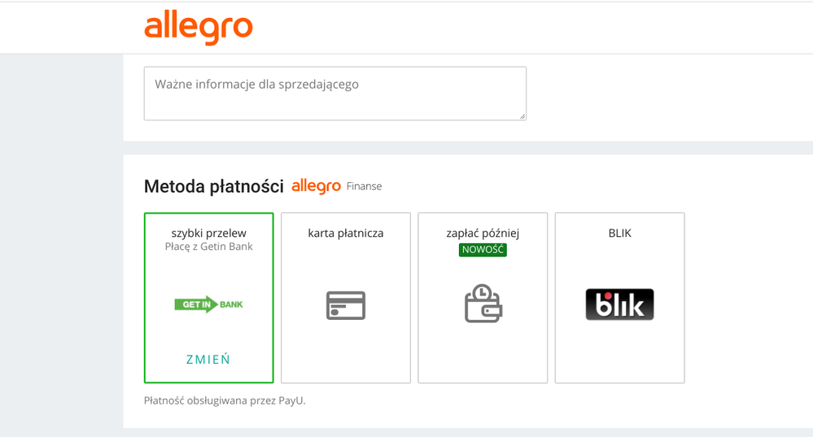Click the Get In Bank logo

point(208,304)
